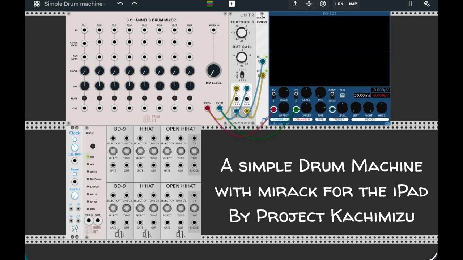The height and width of the screenshot is (260, 463).
Task: Open the colored stripes cable icon
Action: [209, 4]
